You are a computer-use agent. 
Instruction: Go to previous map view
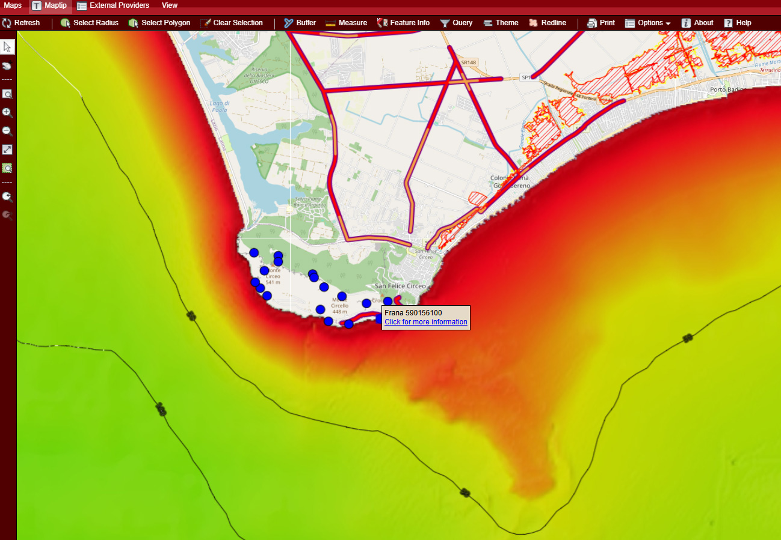(8, 196)
